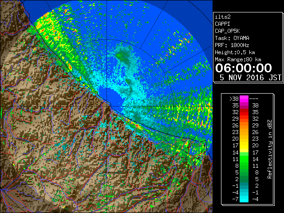The width and height of the screenshot is (284, 213).
Task: Select the 'Task: OYAMA' line
Action: coord(232,38)
